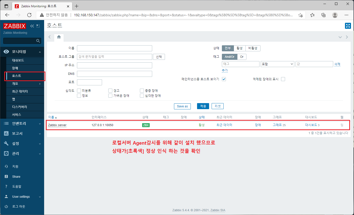This screenshot has width=354, height=215.
Task: Click 추가 to add tag
Action: [x=225, y=71]
